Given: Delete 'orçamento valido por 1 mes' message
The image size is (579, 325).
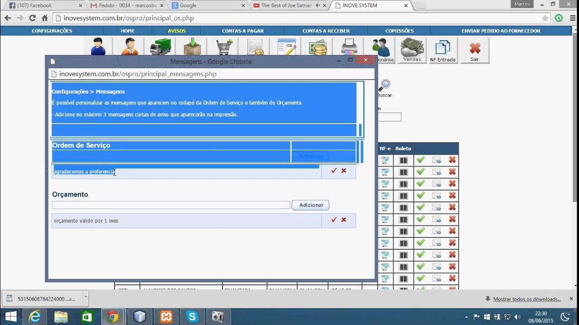Looking at the screenshot, I should (x=344, y=220).
